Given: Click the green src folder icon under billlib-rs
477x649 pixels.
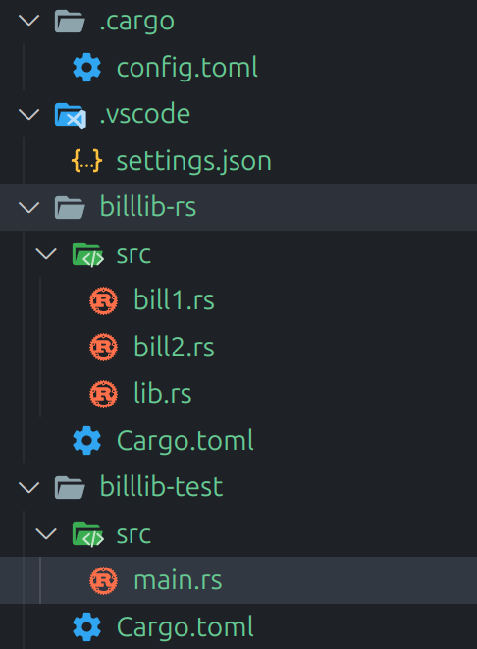Looking at the screenshot, I should click(87, 254).
